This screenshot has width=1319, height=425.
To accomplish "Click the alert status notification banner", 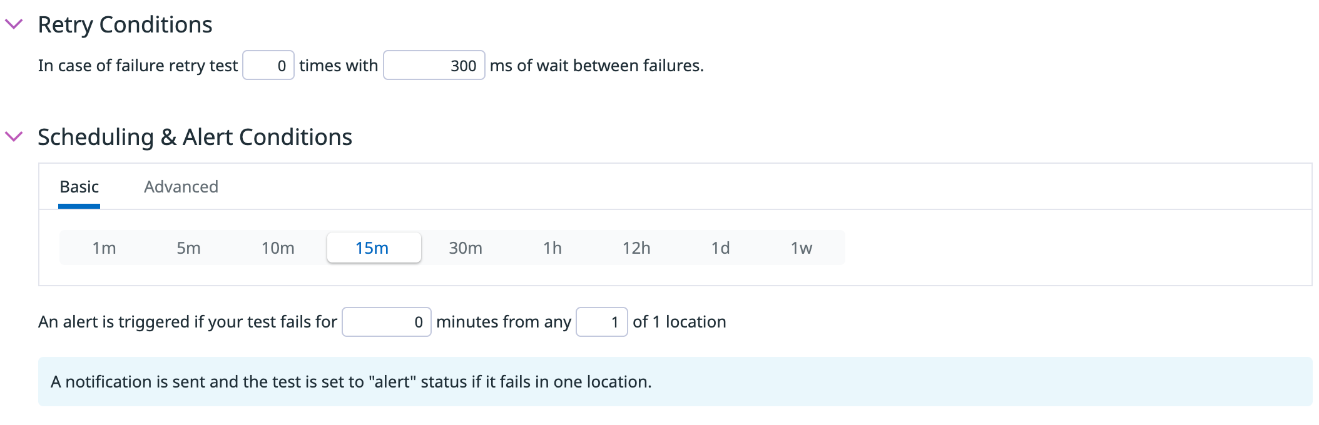I will [675, 382].
